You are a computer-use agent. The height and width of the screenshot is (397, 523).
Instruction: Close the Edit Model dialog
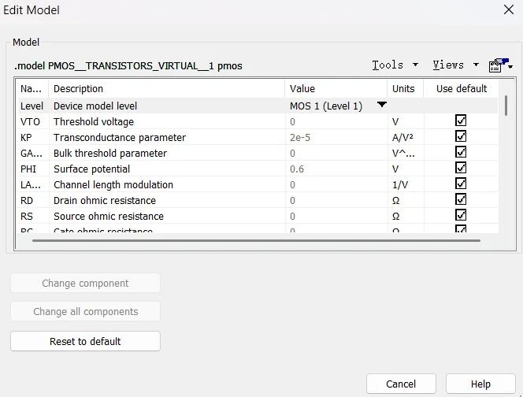point(509,9)
